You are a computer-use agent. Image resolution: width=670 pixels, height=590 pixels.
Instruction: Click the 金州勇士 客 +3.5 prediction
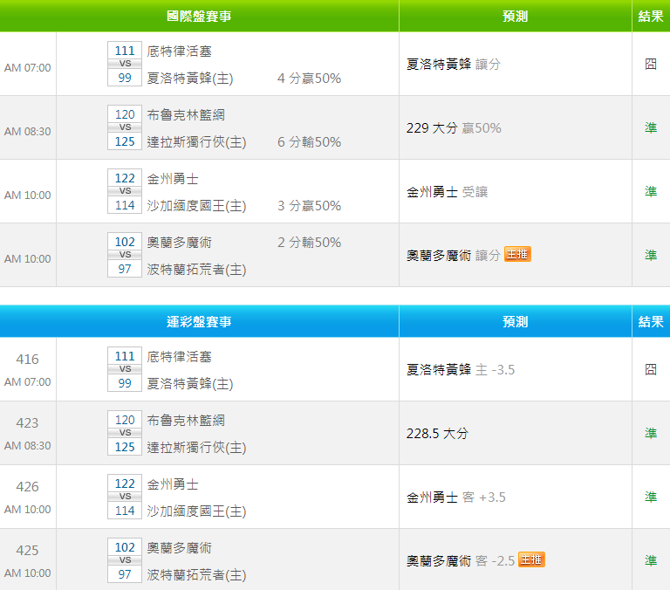[456, 497]
